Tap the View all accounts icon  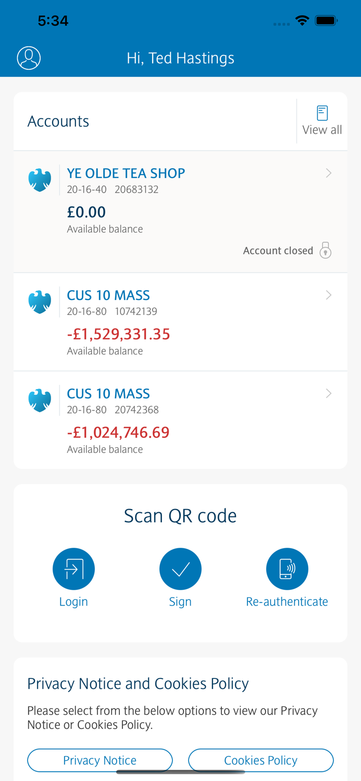322,112
